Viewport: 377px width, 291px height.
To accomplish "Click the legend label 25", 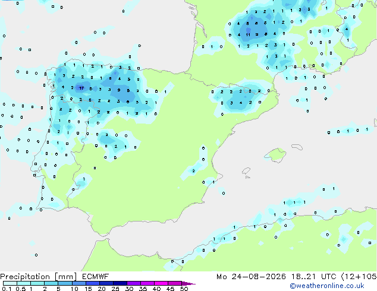I will 115,289.
